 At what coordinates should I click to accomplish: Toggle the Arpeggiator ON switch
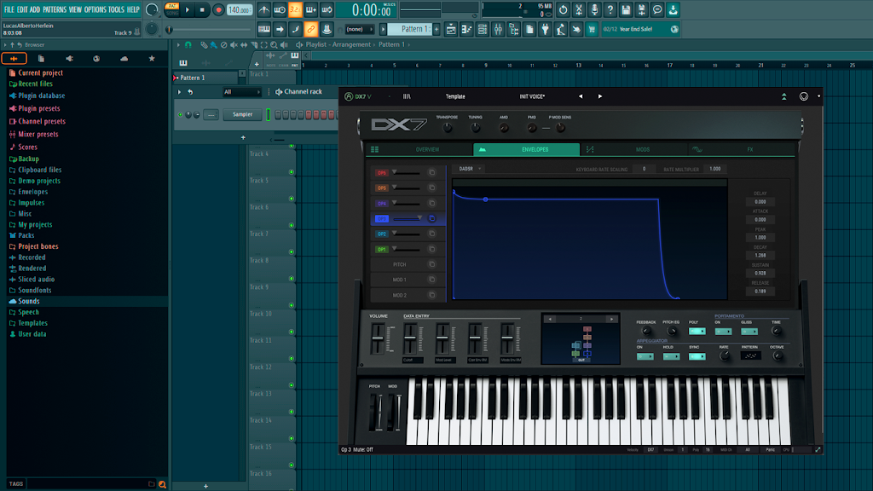pos(645,356)
